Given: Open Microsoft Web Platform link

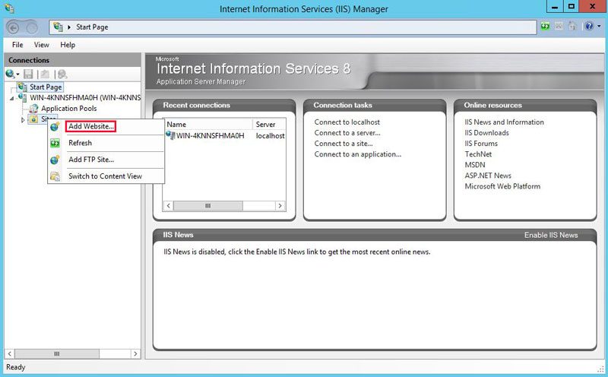Looking at the screenshot, I should (x=502, y=186).
